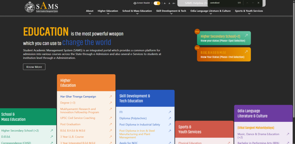
Task: Click the large EDUCATION headline text
Action: [x=46, y=32]
